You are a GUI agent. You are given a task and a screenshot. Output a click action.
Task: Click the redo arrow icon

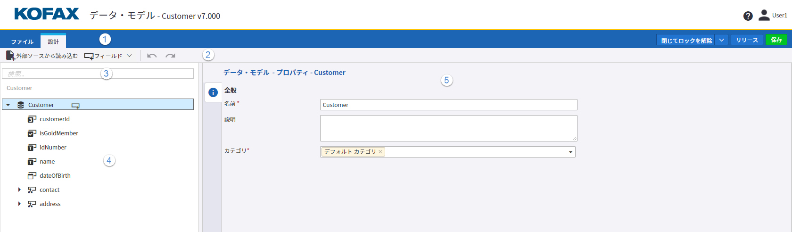pyautogui.click(x=170, y=56)
